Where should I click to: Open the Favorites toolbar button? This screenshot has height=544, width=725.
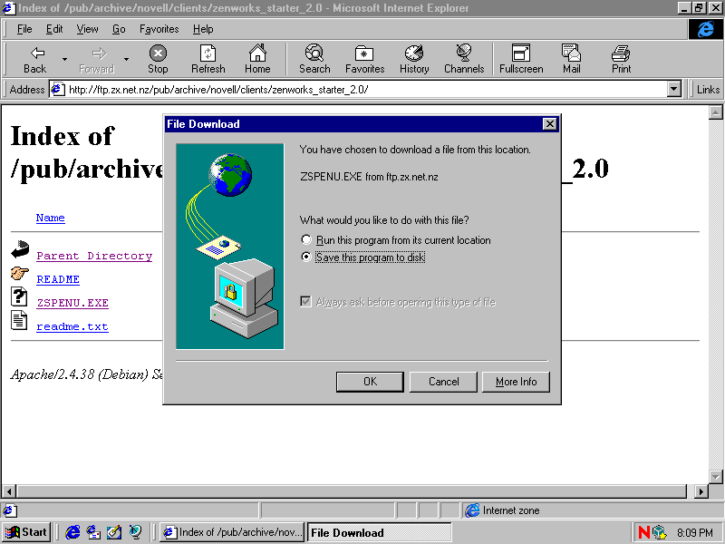(365, 59)
